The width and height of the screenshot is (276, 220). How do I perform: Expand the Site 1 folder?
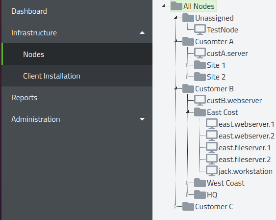(x=187, y=65)
